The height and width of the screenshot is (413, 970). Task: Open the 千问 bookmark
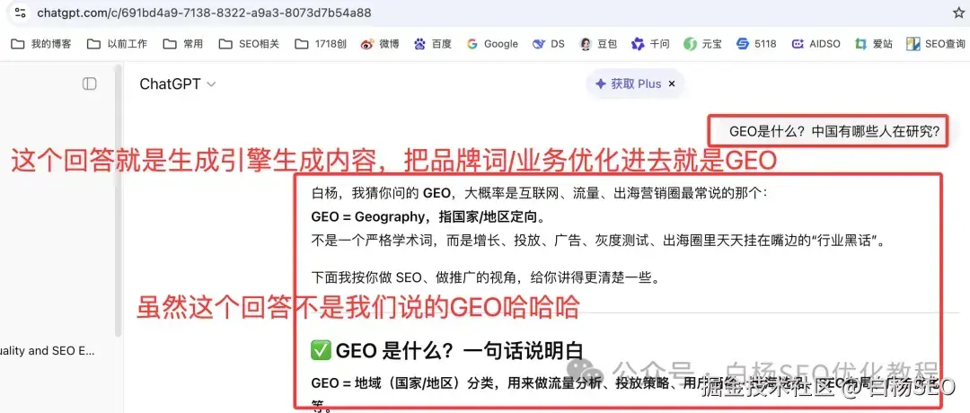[650, 44]
